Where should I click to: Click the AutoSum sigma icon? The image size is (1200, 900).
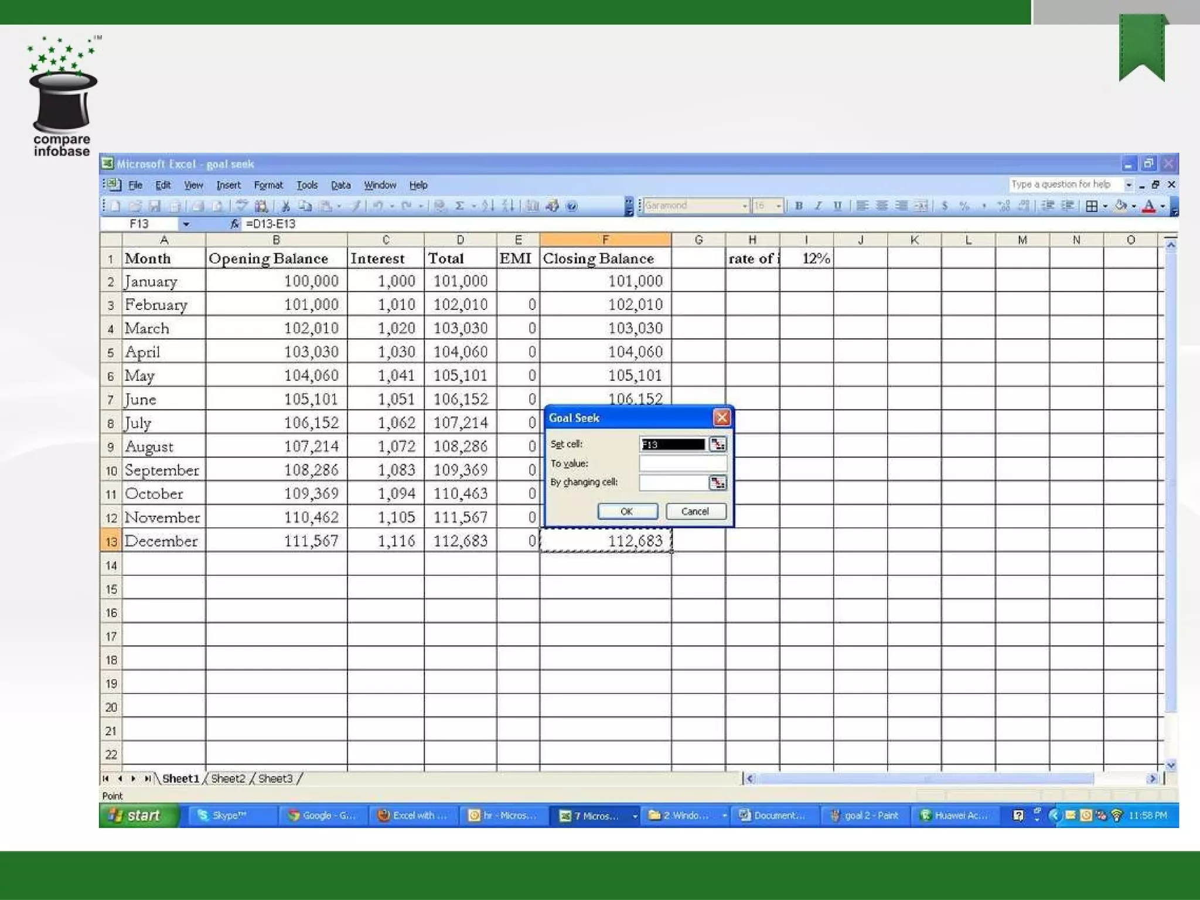click(460, 206)
